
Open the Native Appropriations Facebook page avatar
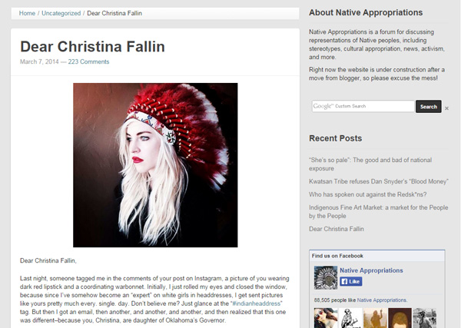326,278
